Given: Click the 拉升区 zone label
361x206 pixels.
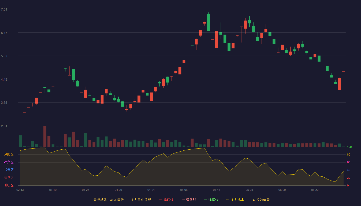Looking at the screenshot, I should [9, 170].
